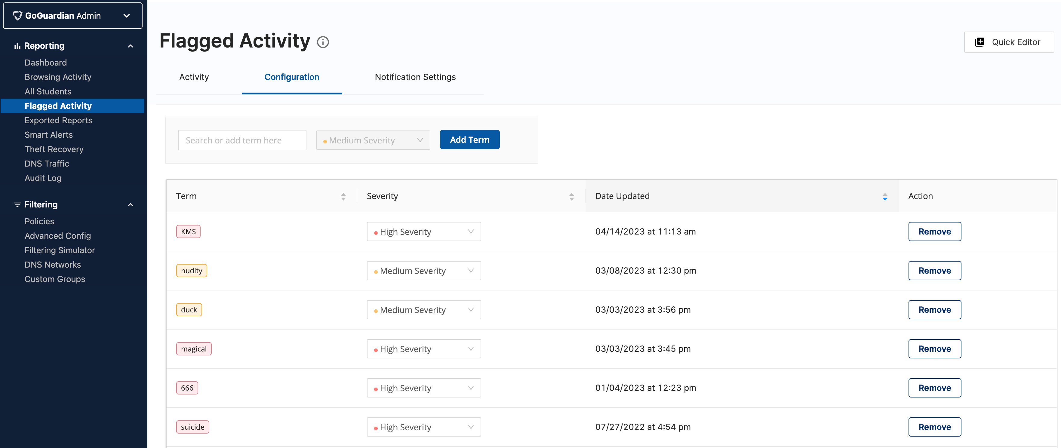
Task: Switch to the Activity tab
Action: pyautogui.click(x=194, y=77)
